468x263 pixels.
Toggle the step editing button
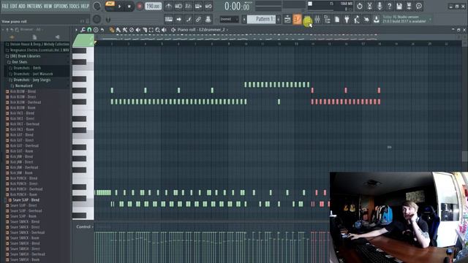pos(189,20)
